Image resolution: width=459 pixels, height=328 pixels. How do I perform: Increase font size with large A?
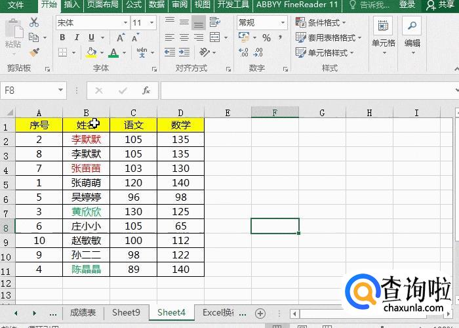[120, 37]
